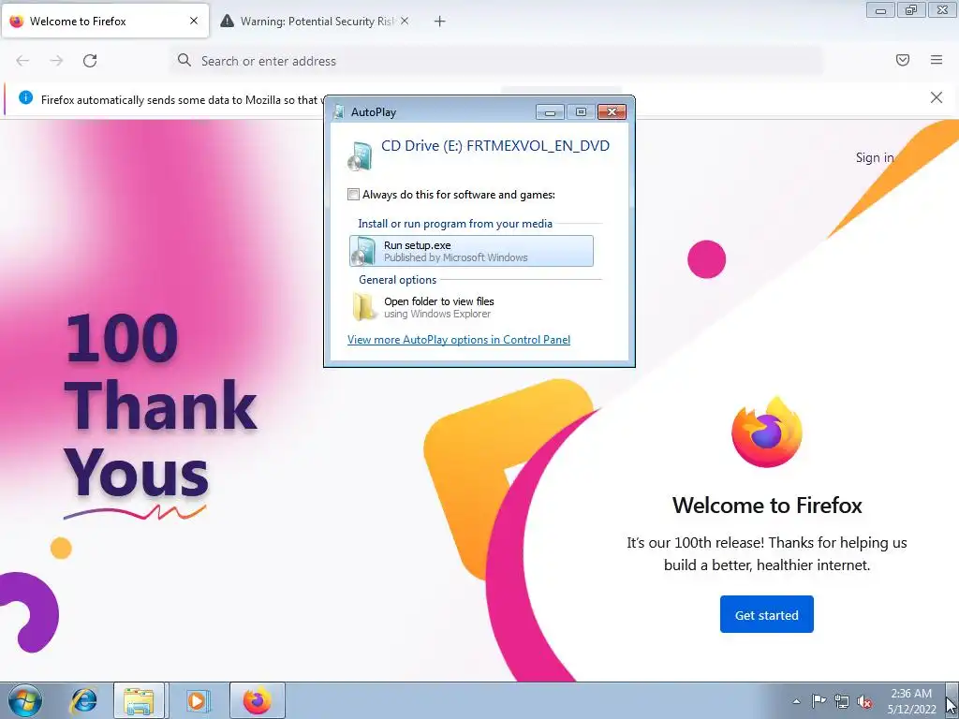Close the AutoPlay dialog

612,112
